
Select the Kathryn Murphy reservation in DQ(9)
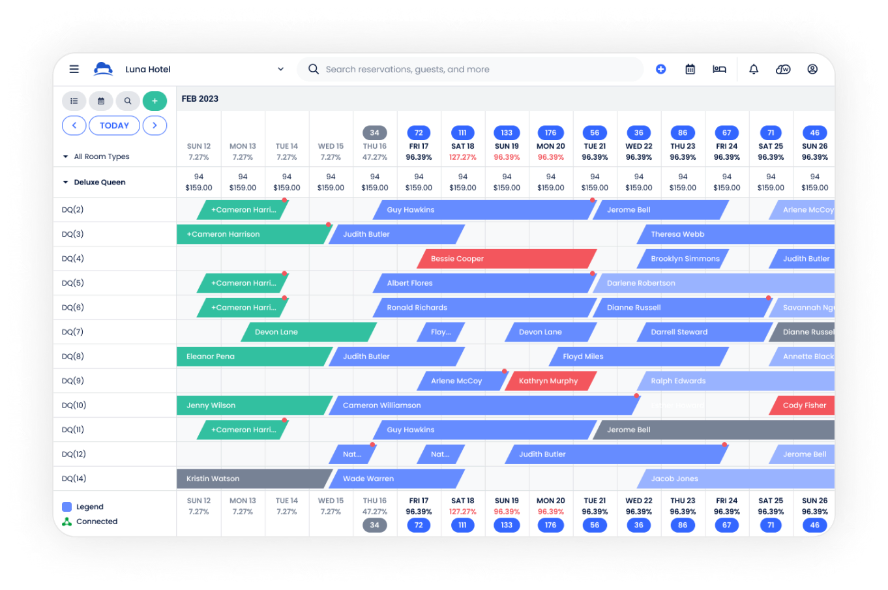tap(551, 381)
